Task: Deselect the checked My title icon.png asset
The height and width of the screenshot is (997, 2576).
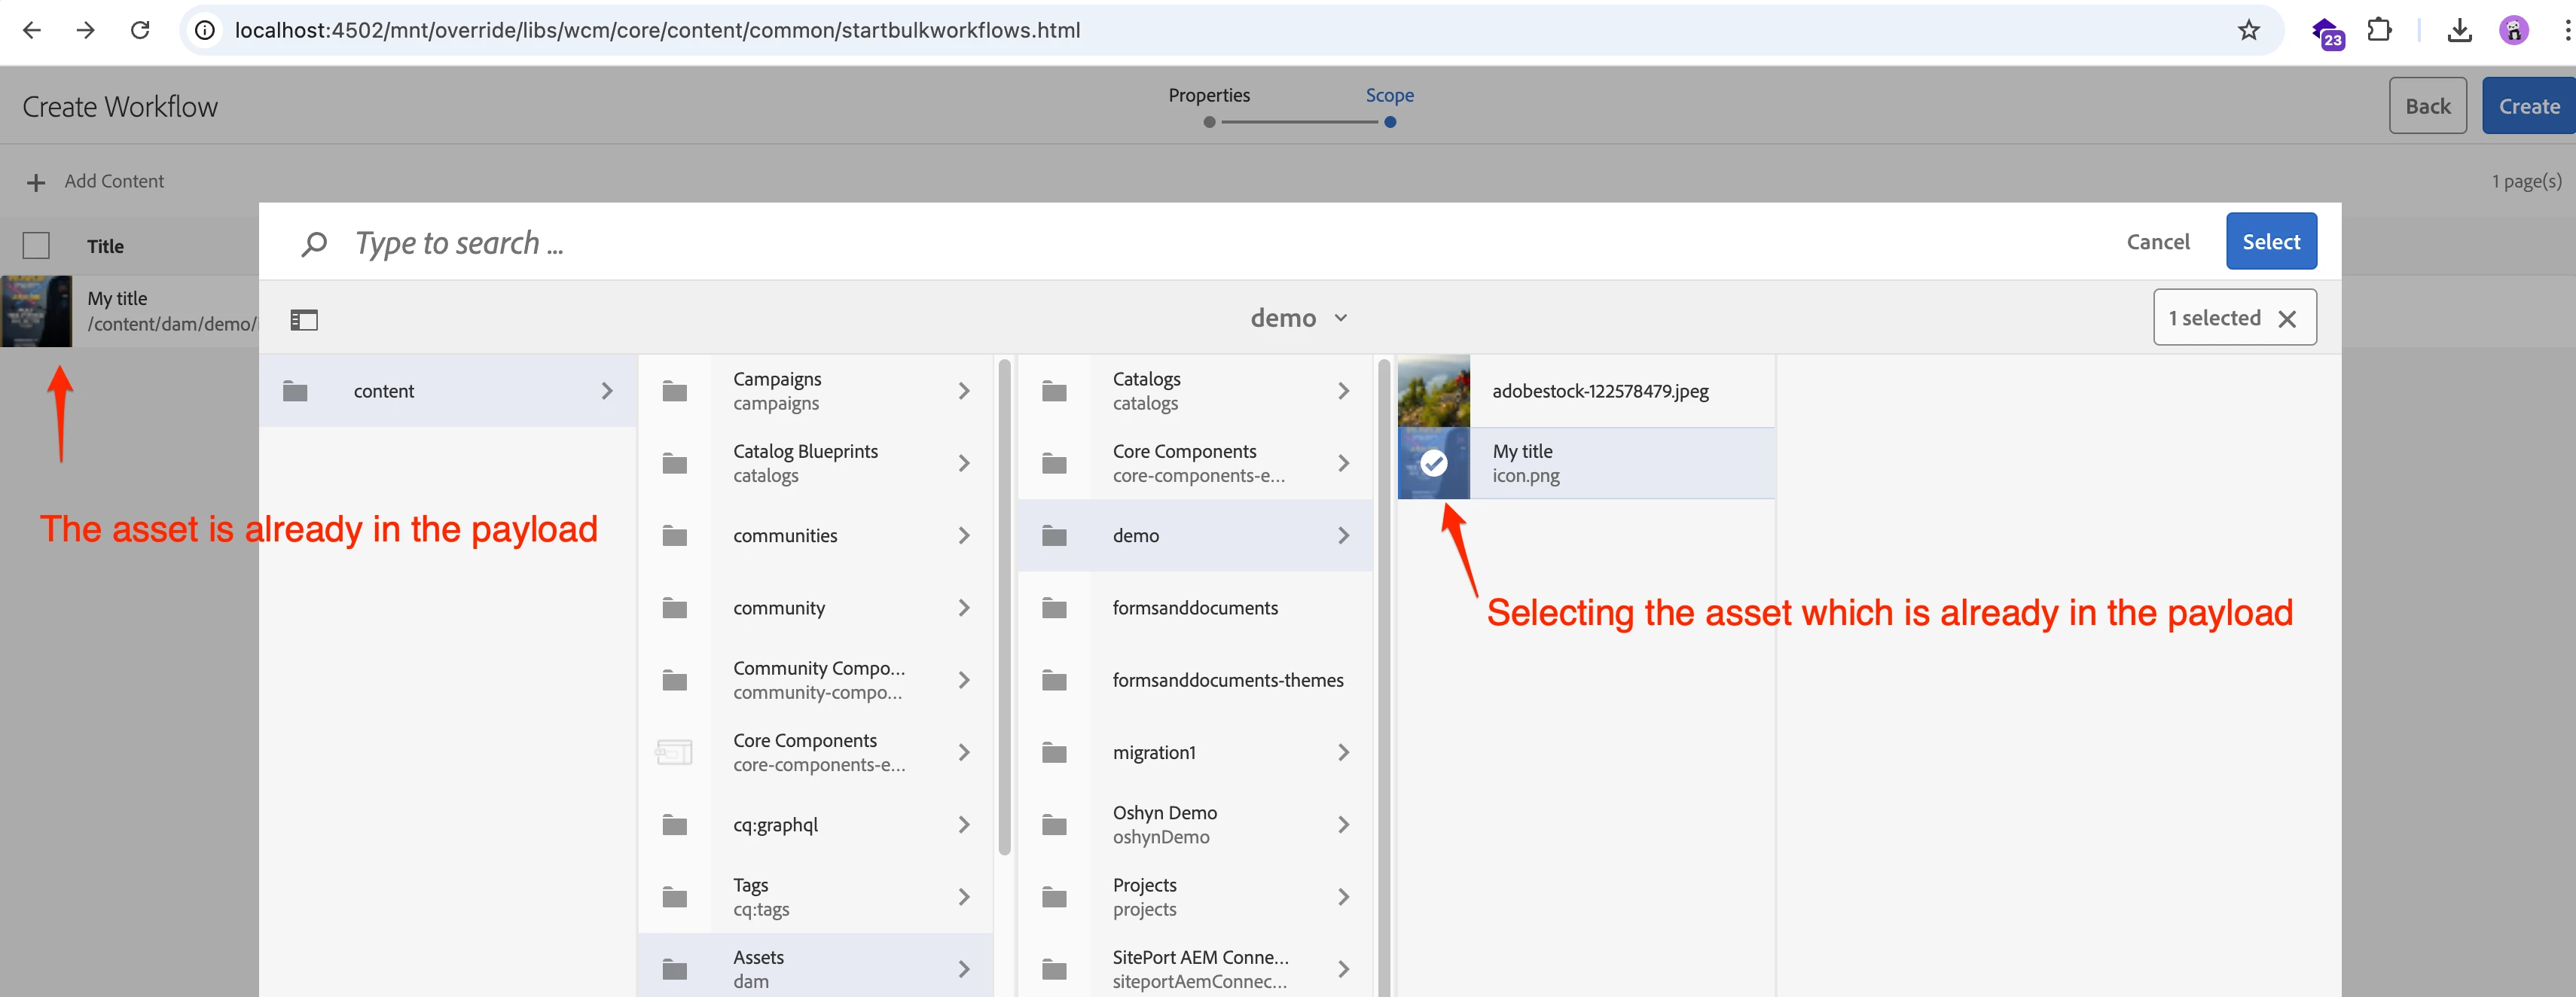Action: (1433, 463)
